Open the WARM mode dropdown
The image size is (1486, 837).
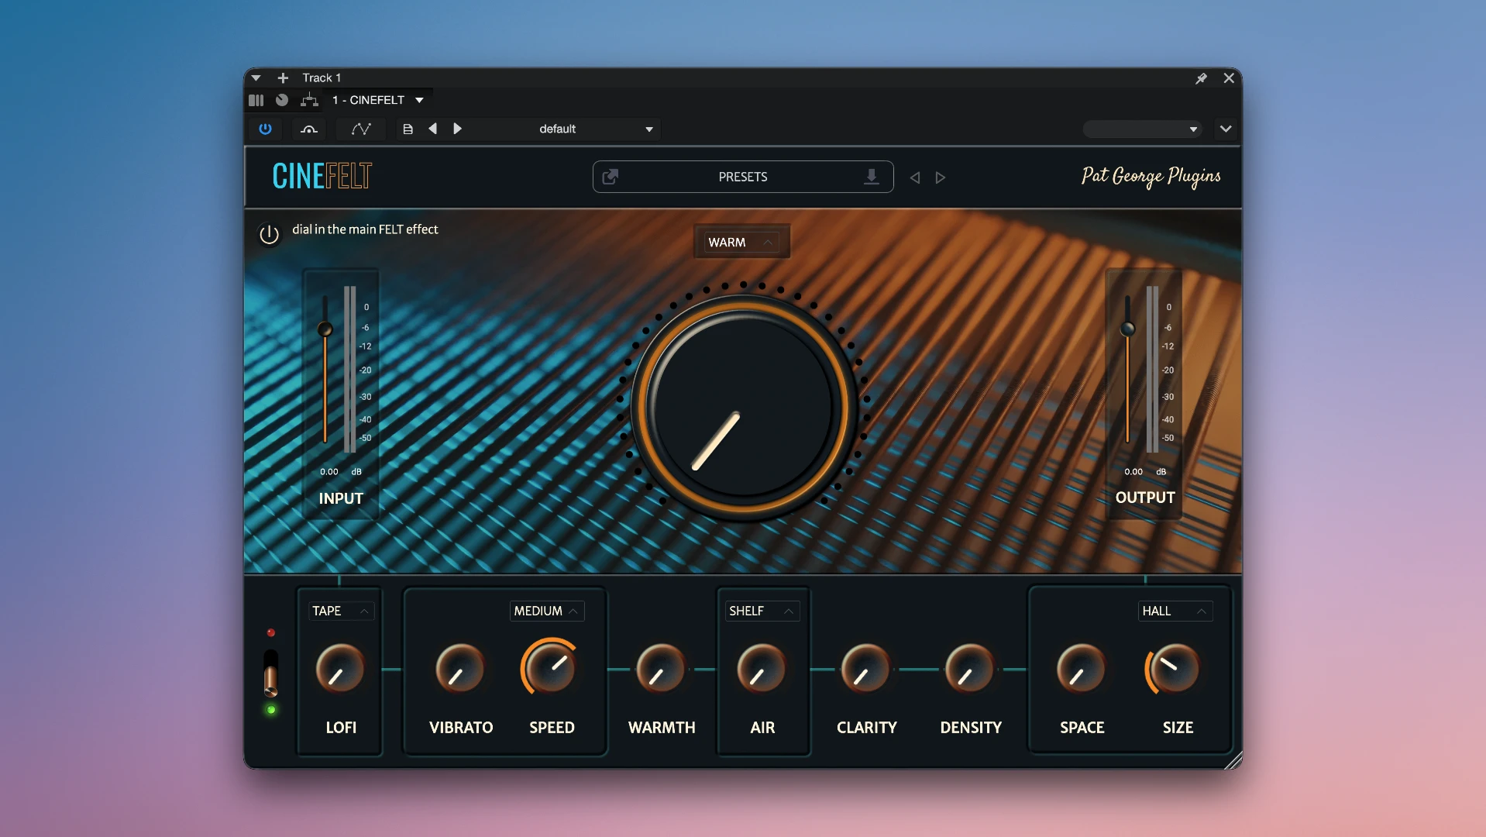pyautogui.click(x=741, y=242)
